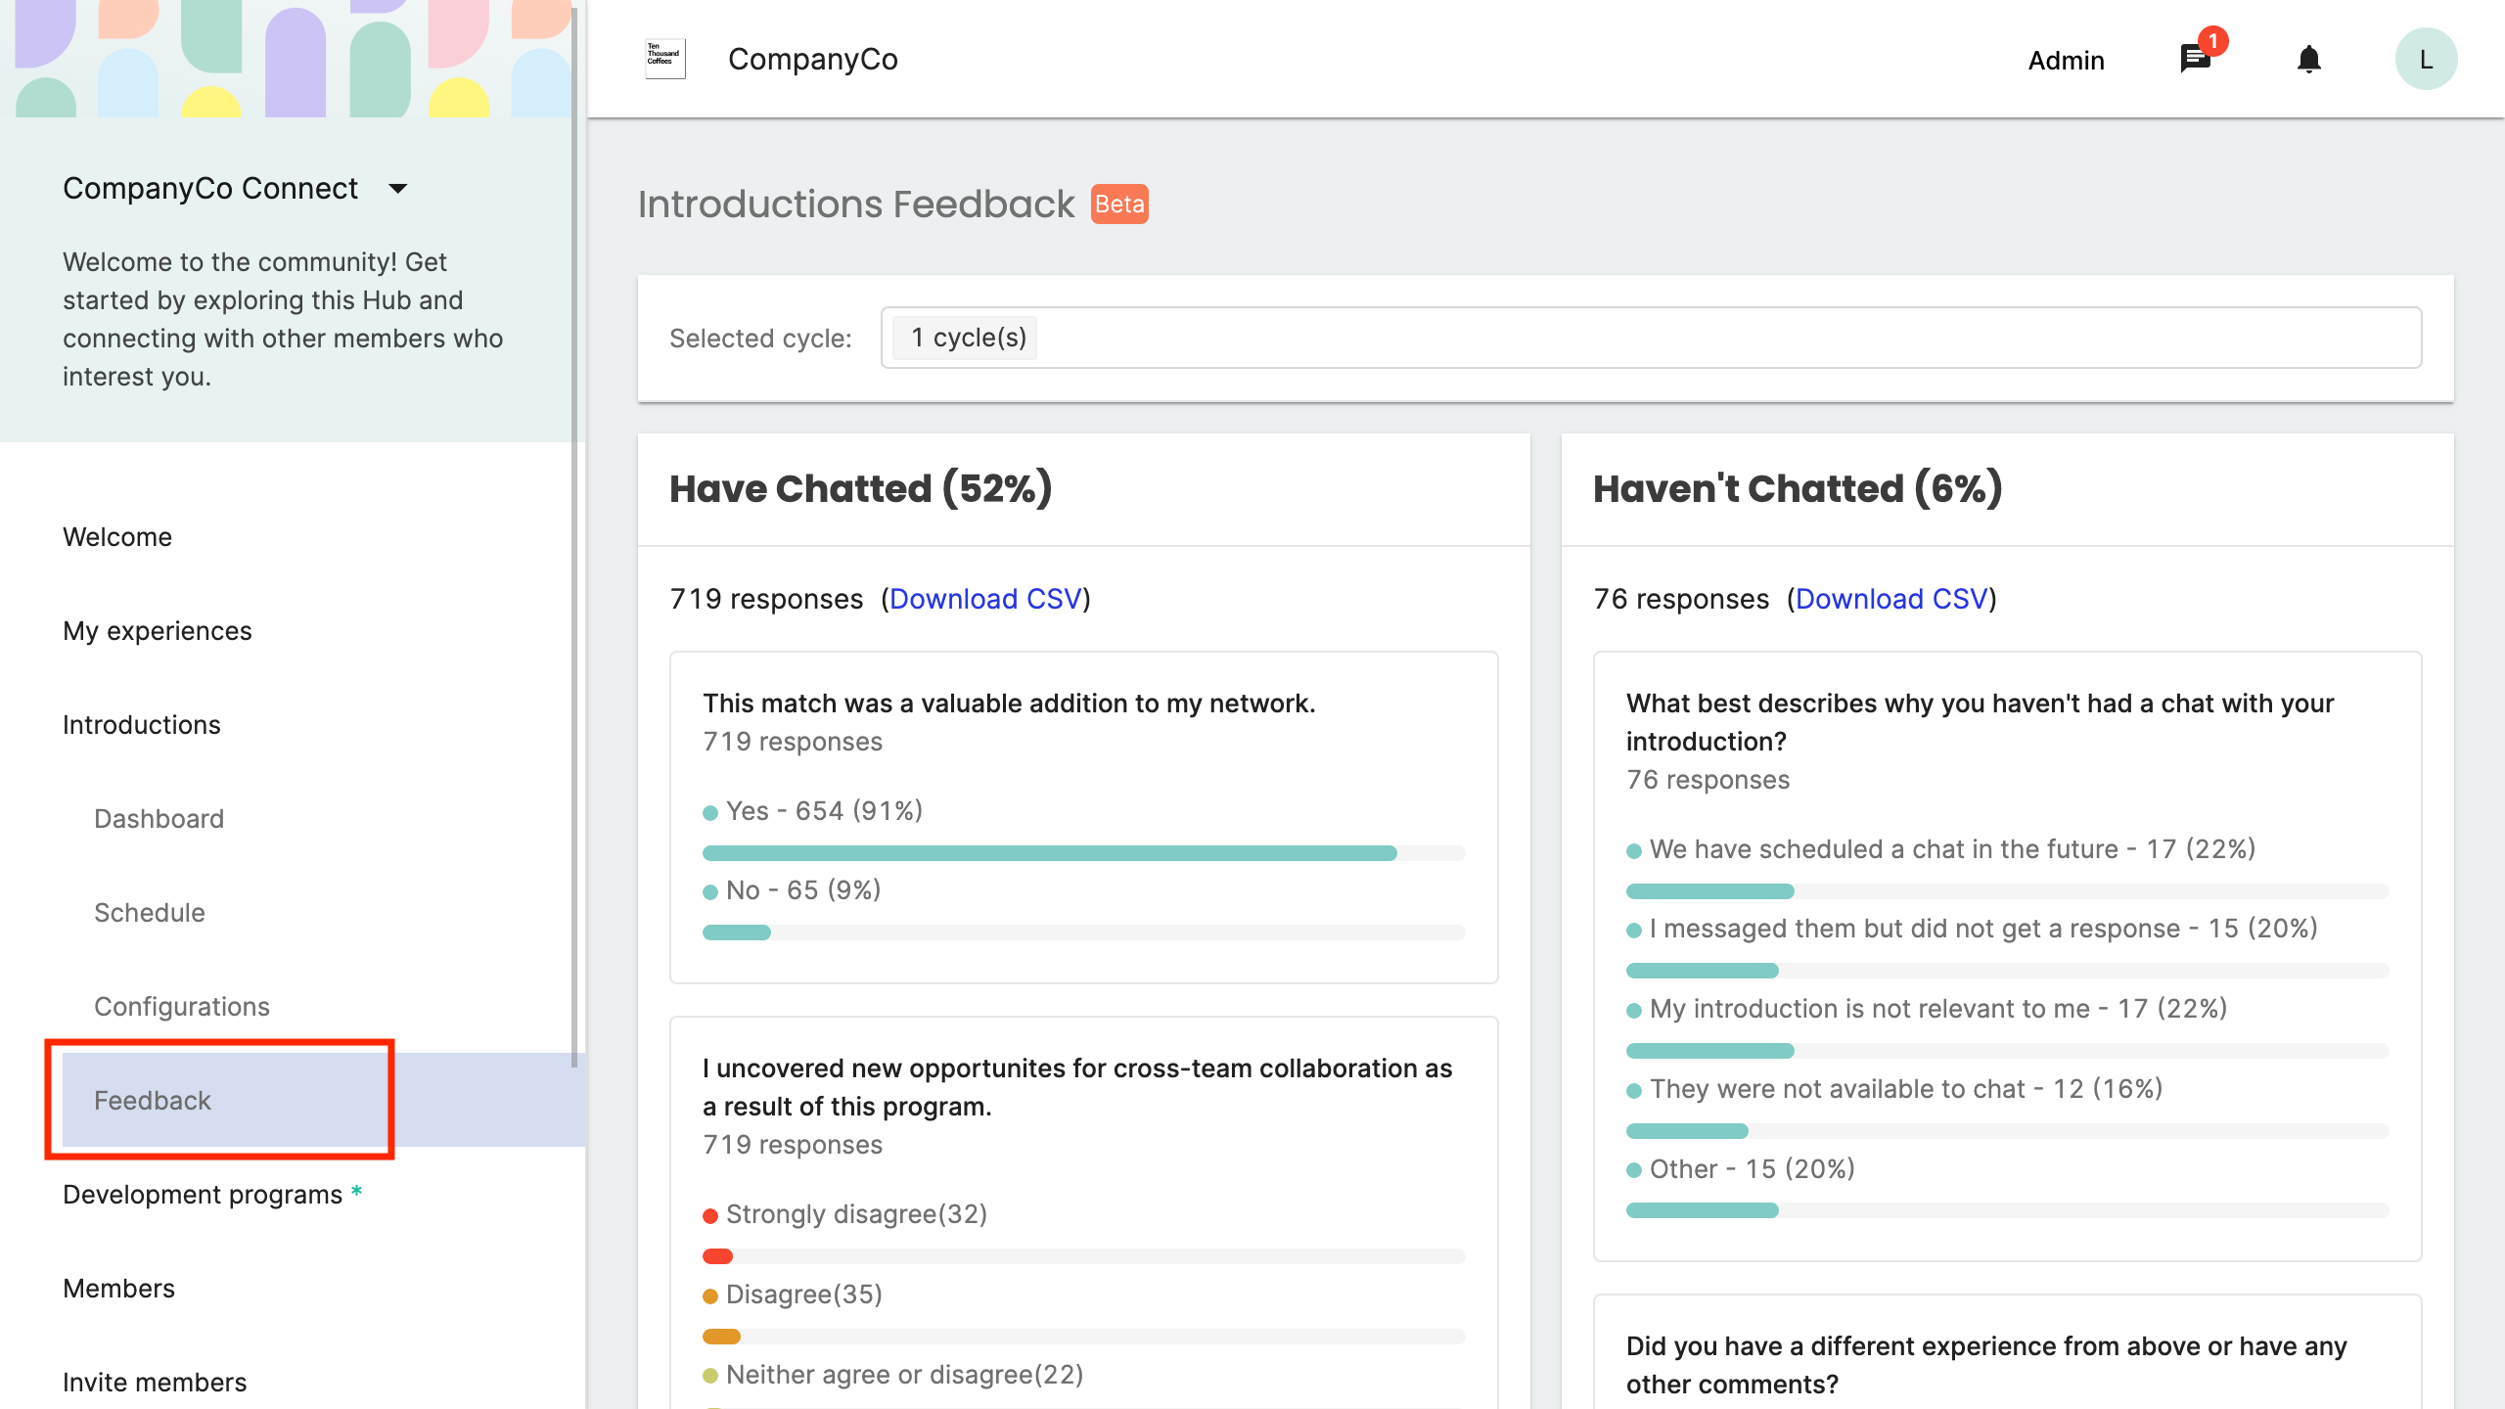The width and height of the screenshot is (2505, 1409).
Task: Open the Selected cycle dropdown field
Action: click(x=1651, y=338)
